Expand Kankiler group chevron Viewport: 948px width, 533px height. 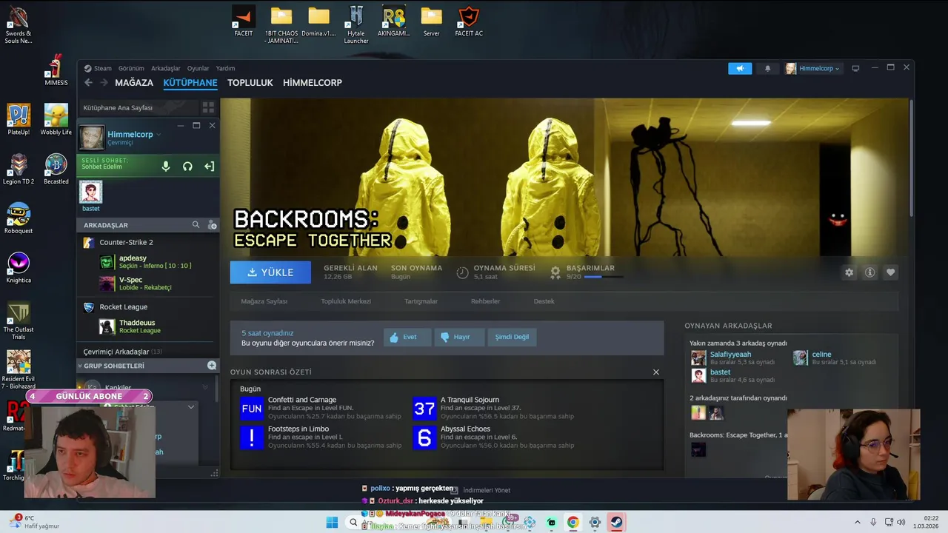point(205,387)
